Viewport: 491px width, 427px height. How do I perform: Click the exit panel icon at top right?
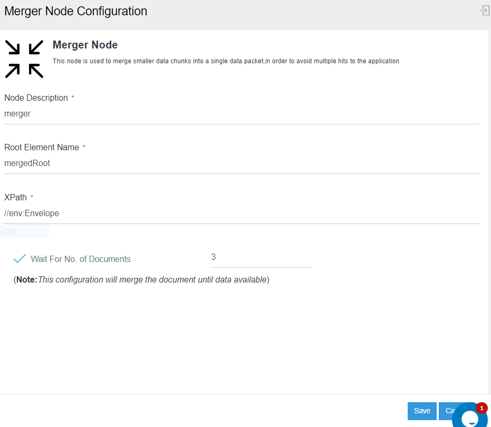point(484,11)
